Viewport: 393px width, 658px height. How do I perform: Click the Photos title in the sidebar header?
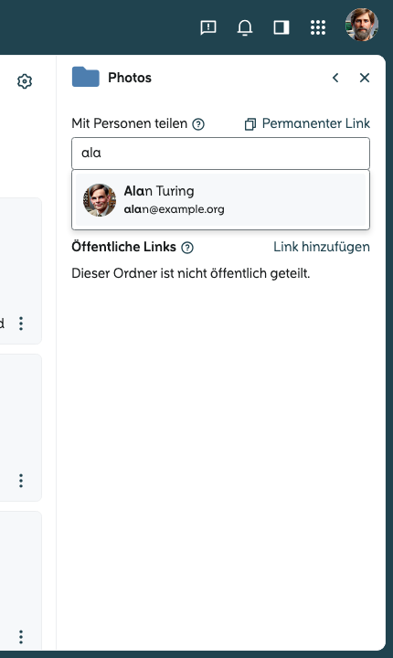[130, 78]
